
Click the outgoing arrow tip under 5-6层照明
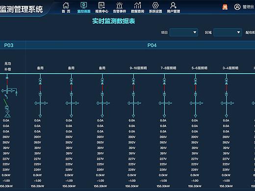pyautogui.click(x=195, y=116)
